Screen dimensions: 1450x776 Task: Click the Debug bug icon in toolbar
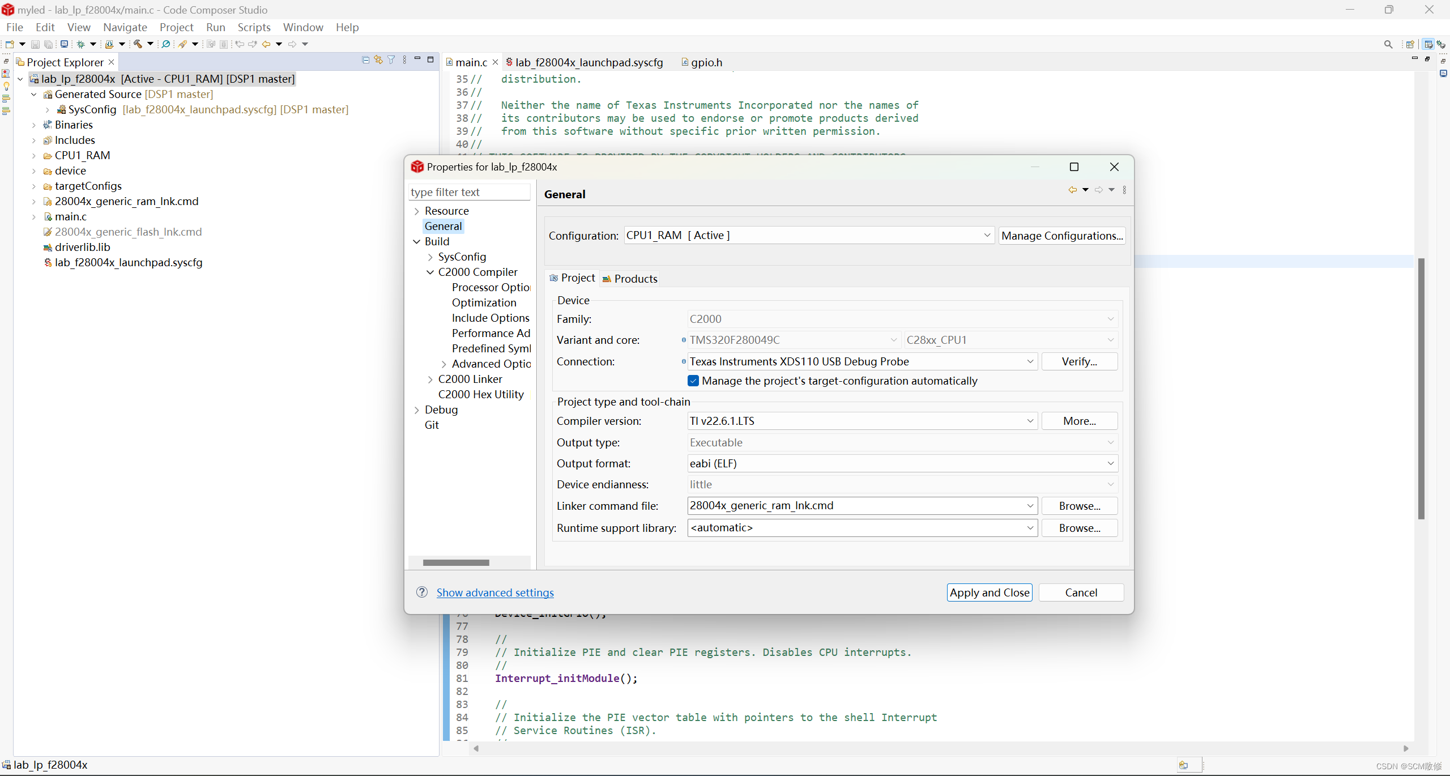click(81, 44)
